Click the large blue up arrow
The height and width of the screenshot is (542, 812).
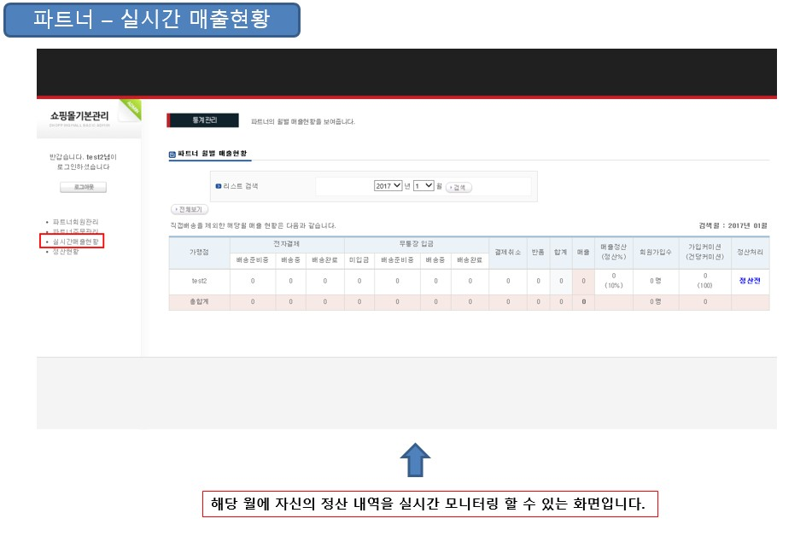(415, 461)
